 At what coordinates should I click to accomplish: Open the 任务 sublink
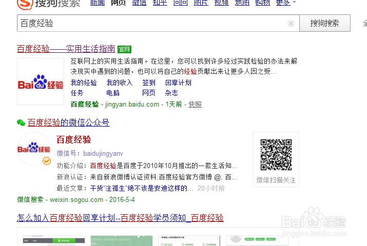click(x=77, y=93)
